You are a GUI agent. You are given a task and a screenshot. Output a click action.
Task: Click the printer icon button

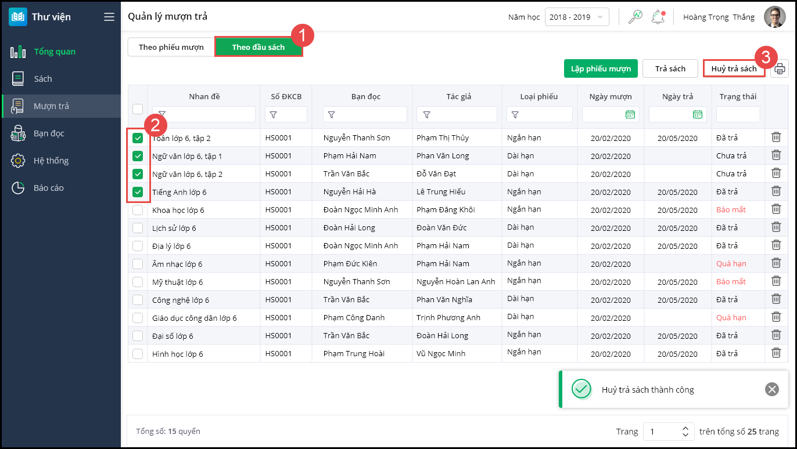[780, 69]
